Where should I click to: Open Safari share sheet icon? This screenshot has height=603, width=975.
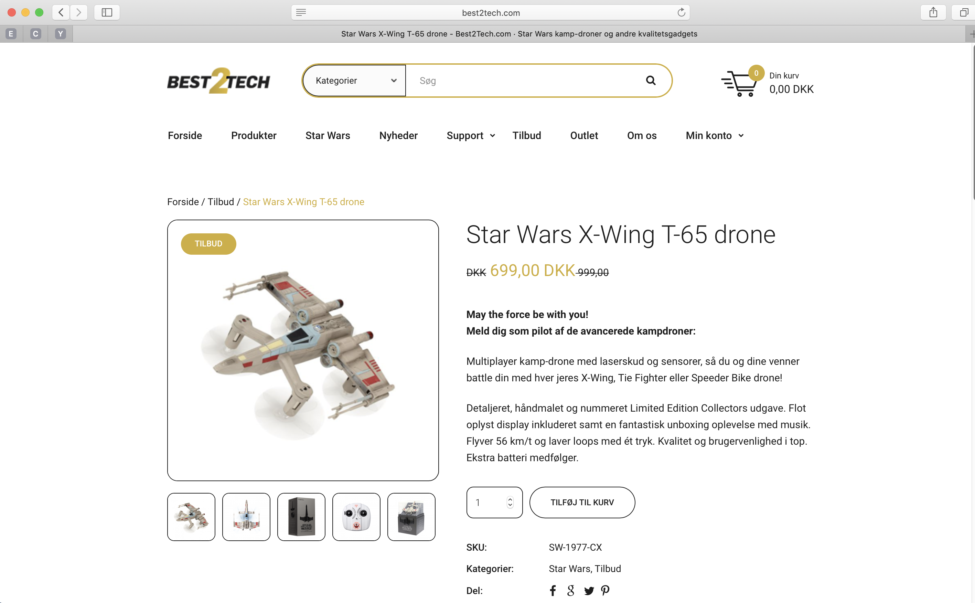click(x=933, y=12)
